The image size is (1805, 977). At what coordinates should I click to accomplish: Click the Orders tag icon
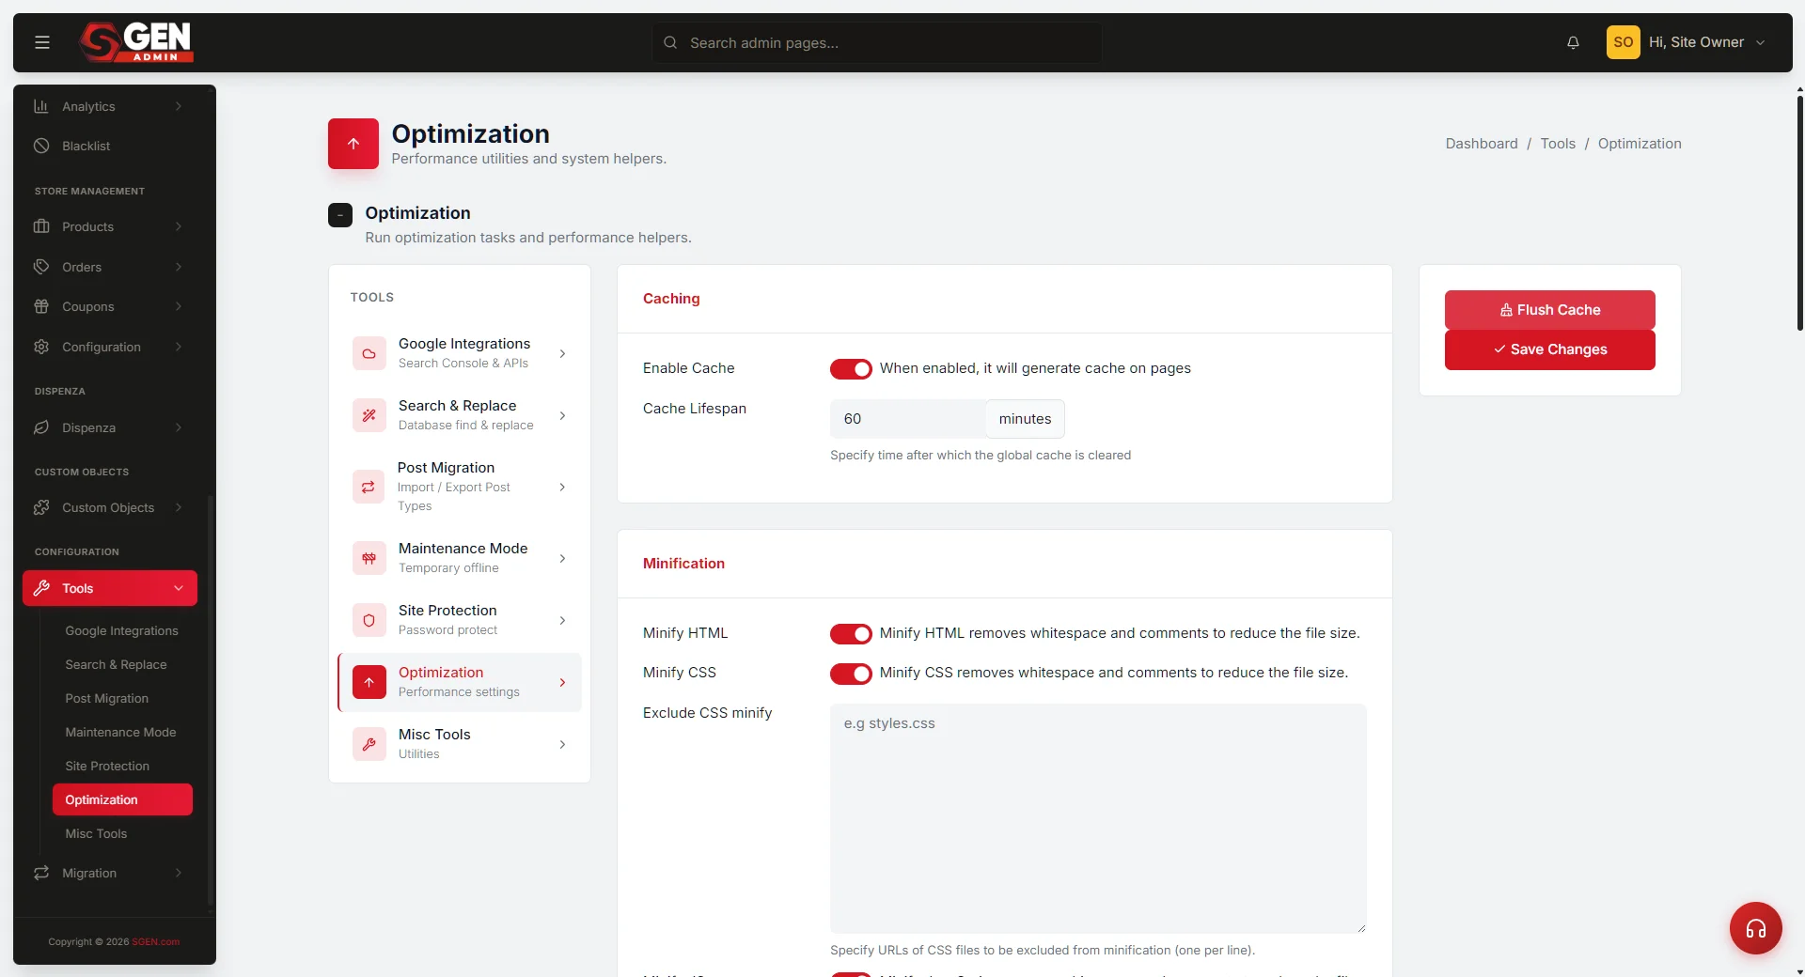41,267
